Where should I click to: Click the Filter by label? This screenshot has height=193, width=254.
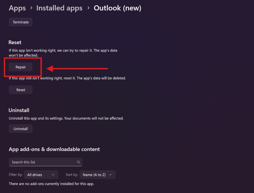point(16,175)
